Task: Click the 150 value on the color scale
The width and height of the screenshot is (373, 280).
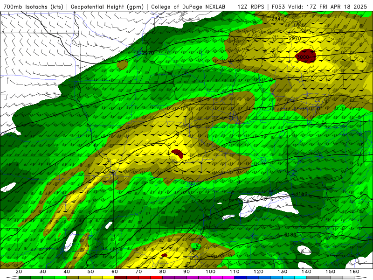Action: [331, 272]
